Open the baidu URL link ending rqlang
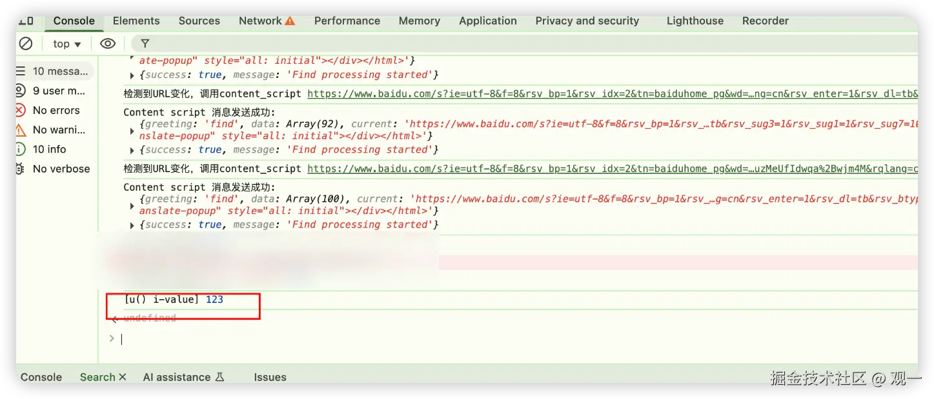Screen dimensions: 934x399 [x=613, y=169]
